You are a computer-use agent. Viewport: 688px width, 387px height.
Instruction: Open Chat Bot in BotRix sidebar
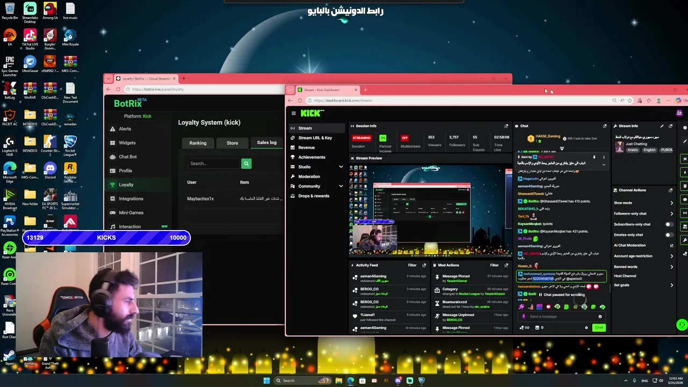[127, 157]
